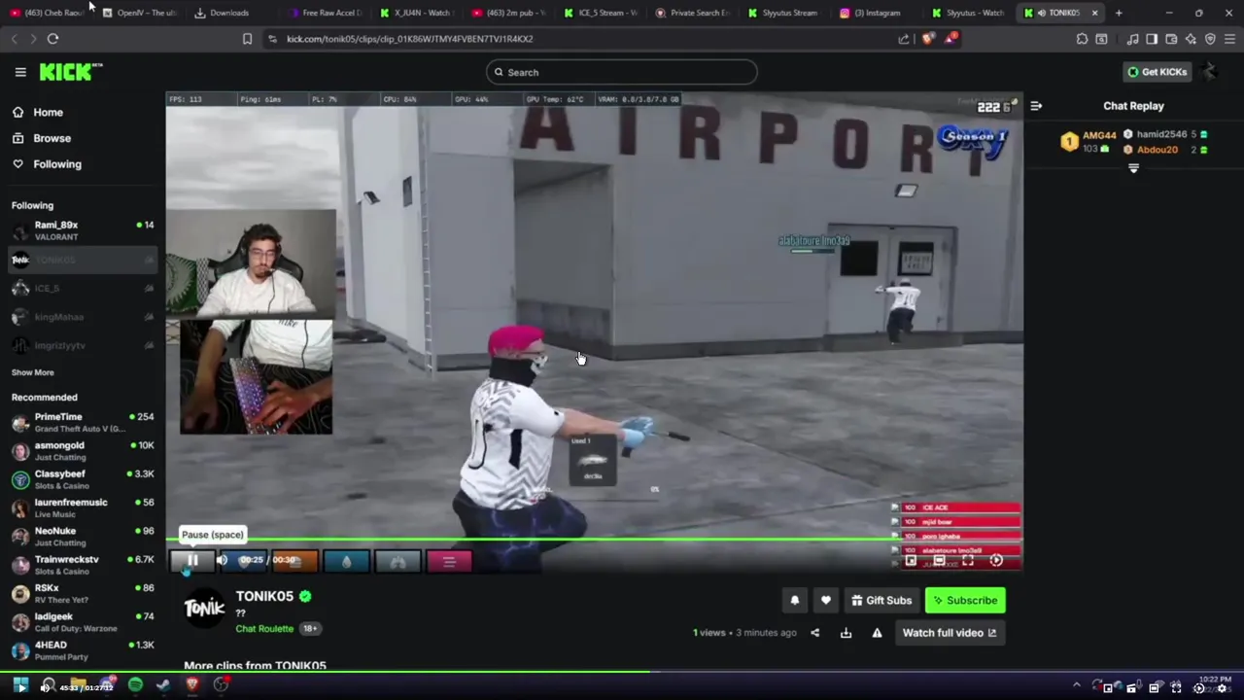Switch to Downloads browser tab
1244x700 pixels.
(228, 13)
